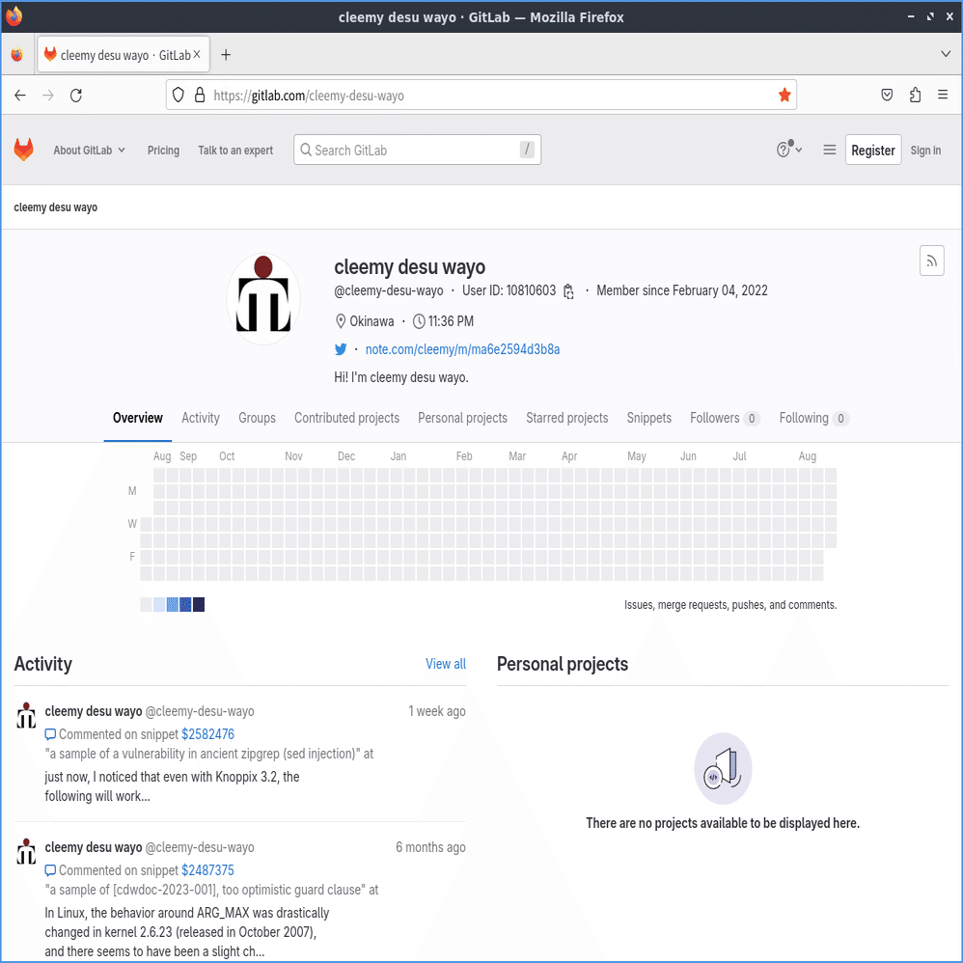Click the browser forward arrow
963x963 pixels.
[48, 96]
